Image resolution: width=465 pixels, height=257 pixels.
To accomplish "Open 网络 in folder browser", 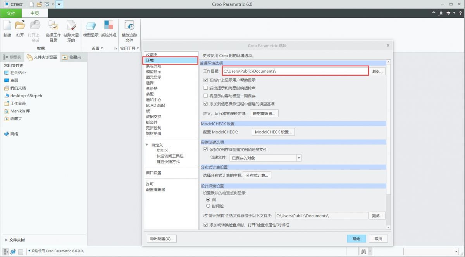I will click(11, 134).
